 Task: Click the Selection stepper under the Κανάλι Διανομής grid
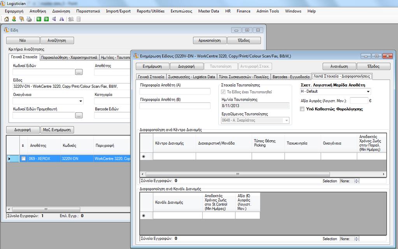pos(356,239)
